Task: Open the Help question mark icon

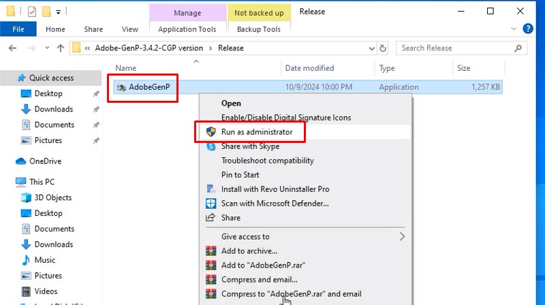Action: [527, 29]
